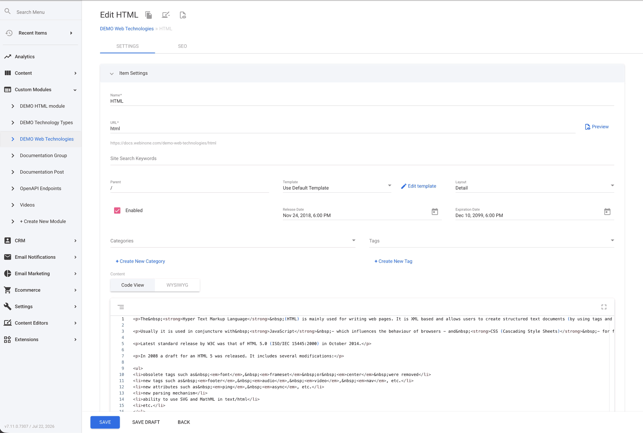Open the Expiration Date calendar picker
Screen dimensions: 643x433
607,212
